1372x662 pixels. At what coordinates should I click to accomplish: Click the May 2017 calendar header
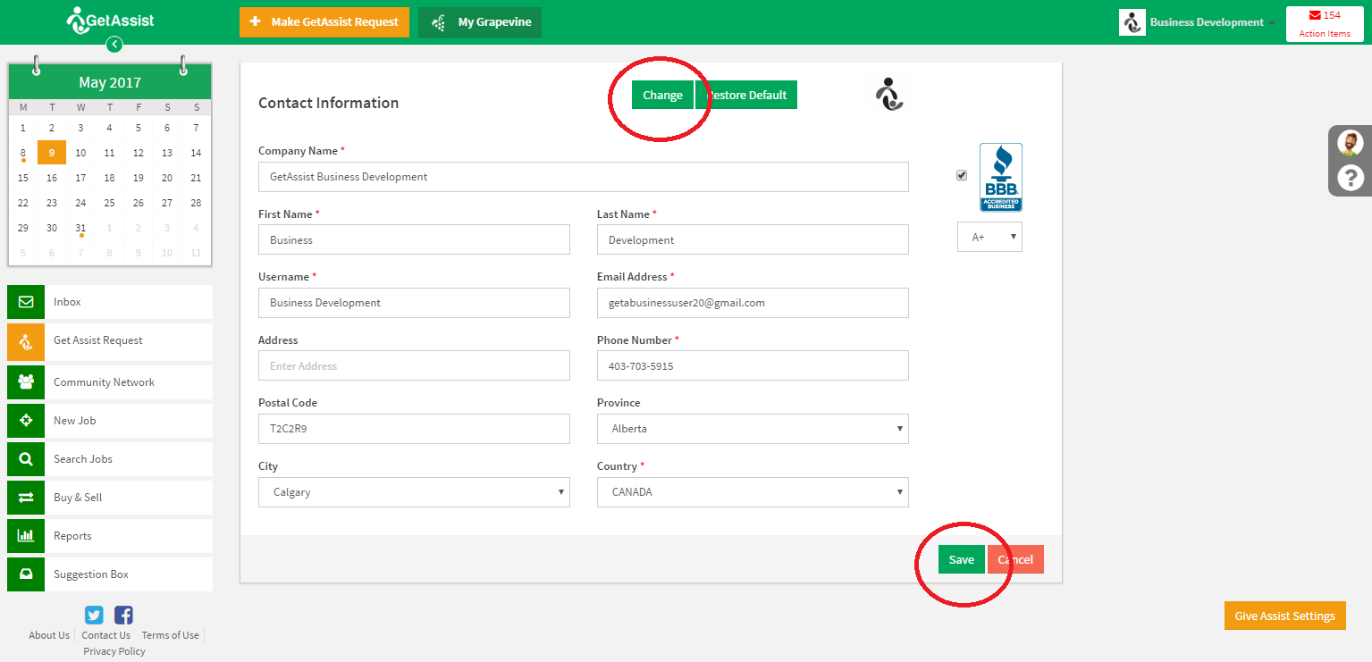pyautogui.click(x=110, y=82)
